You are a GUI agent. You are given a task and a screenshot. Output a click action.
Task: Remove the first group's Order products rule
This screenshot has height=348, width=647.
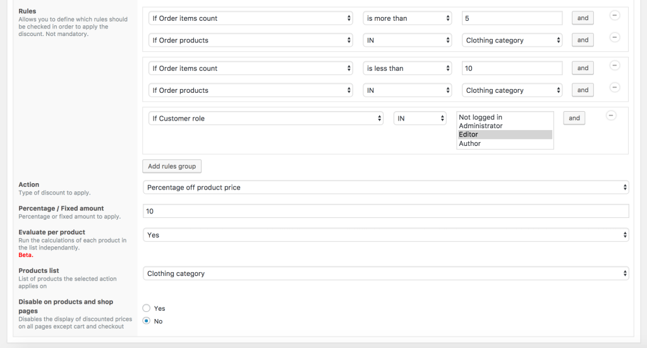pos(614,38)
